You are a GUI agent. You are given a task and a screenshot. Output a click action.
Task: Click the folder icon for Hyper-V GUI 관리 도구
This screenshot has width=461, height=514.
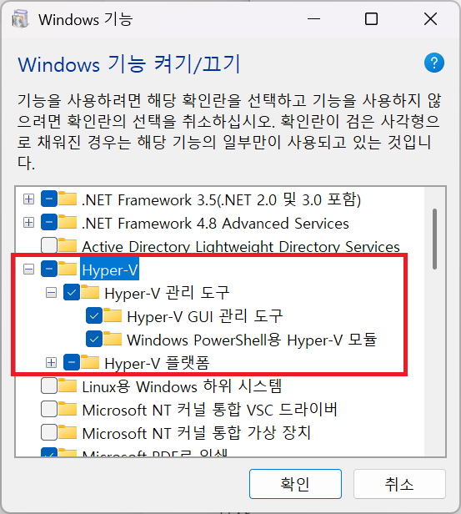coord(113,315)
